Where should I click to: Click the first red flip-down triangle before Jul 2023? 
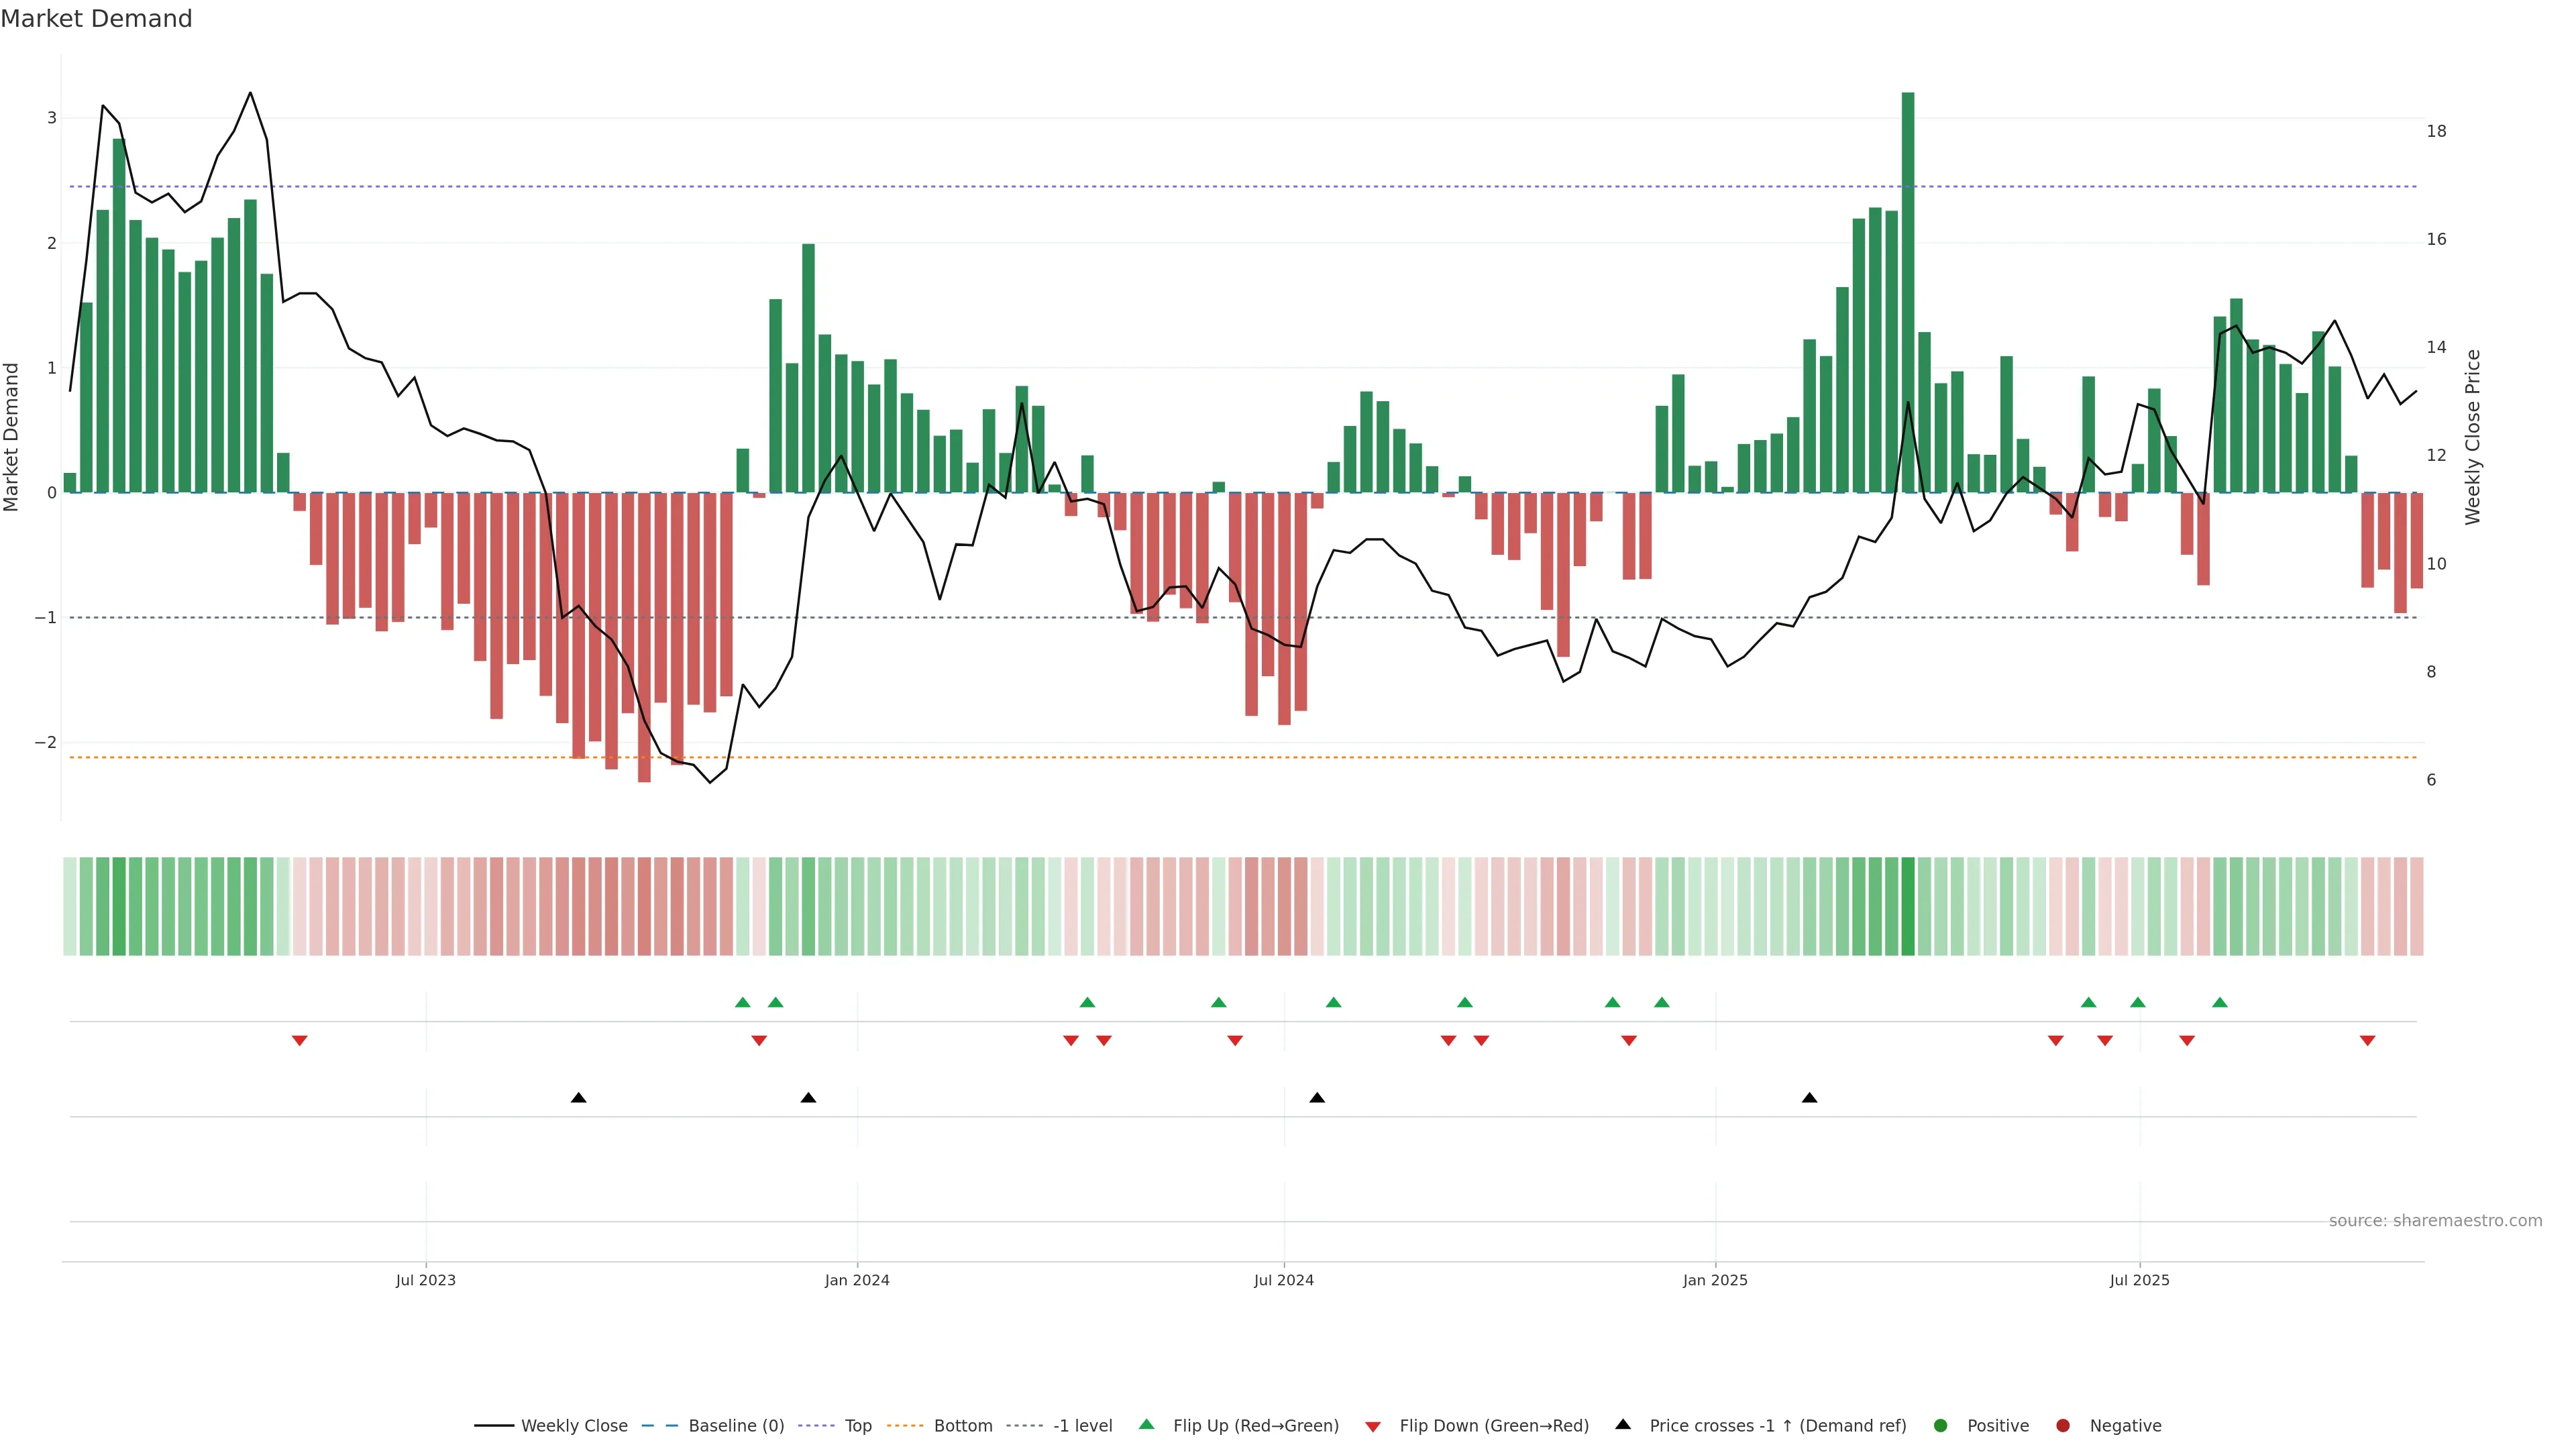click(299, 1041)
